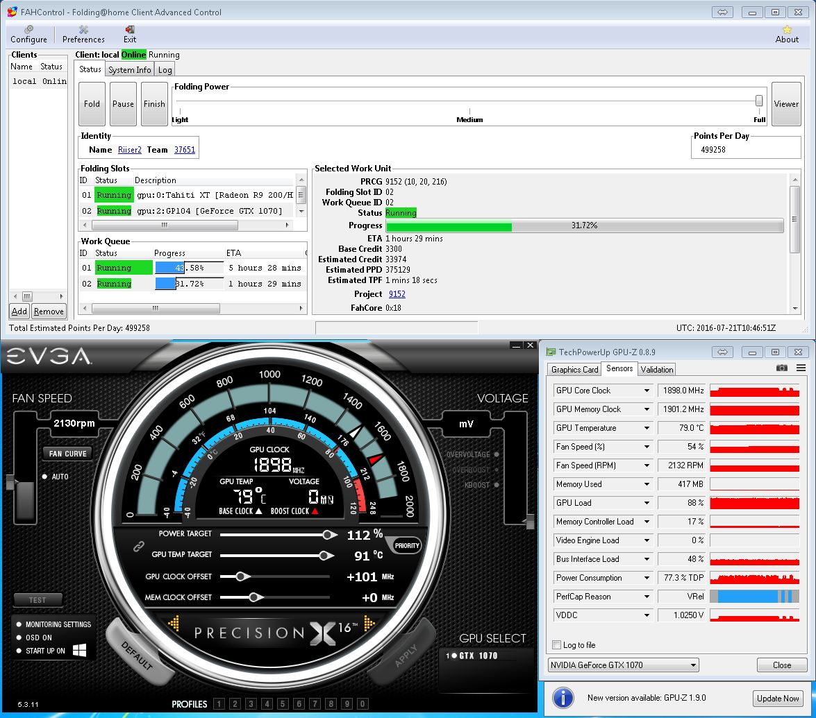Image resolution: width=816 pixels, height=718 pixels.
Task: Click the Fan Curve button
Action: pyautogui.click(x=68, y=454)
